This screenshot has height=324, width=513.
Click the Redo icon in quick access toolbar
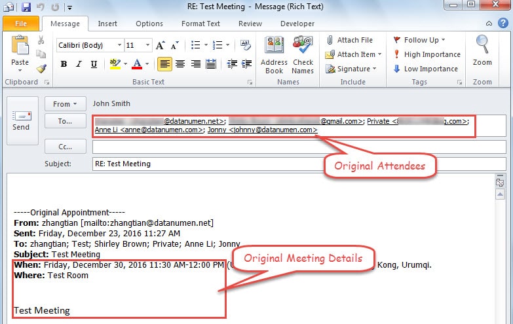point(55,7)
